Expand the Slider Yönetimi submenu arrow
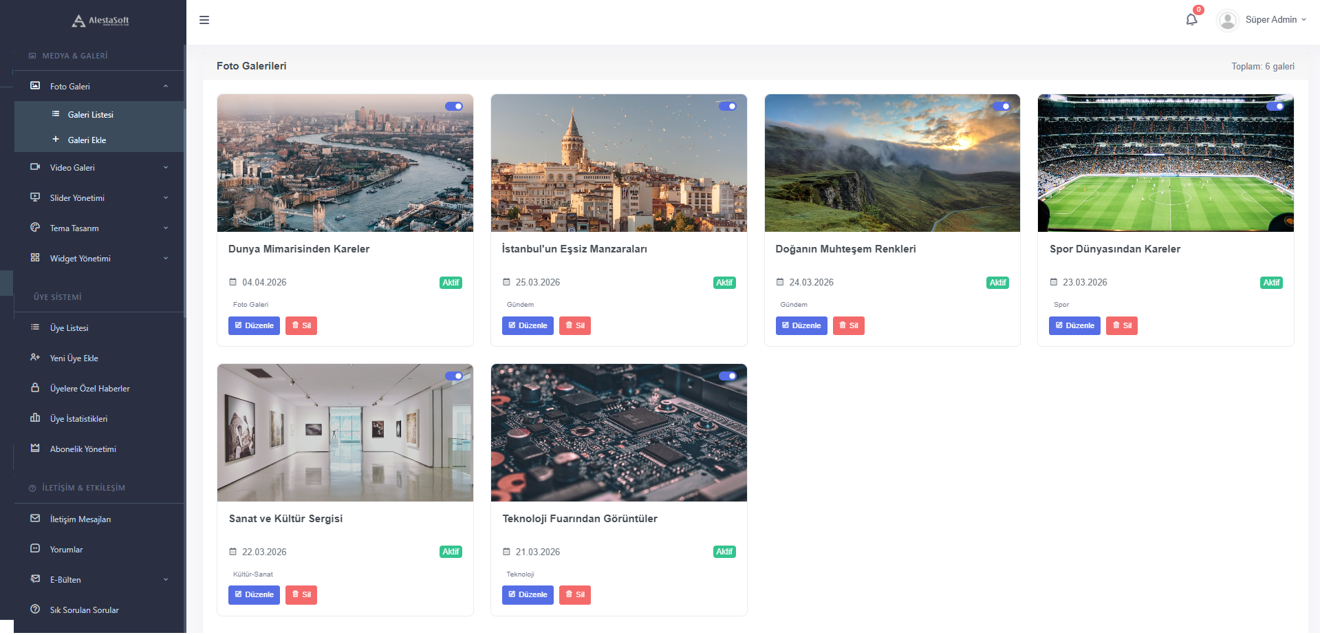This screenshot has width=1320, height=635. click(166, 198)
